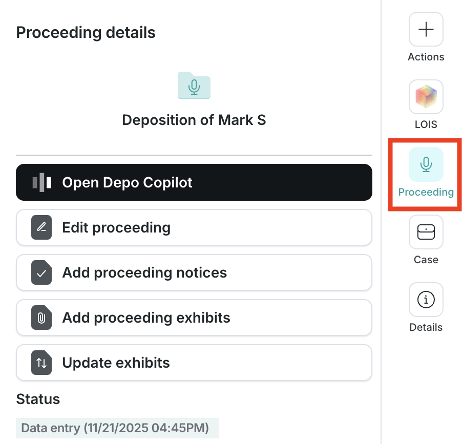Click the Edit proceeding button
This screenshot has width=463, height=444.
point(194,227)
